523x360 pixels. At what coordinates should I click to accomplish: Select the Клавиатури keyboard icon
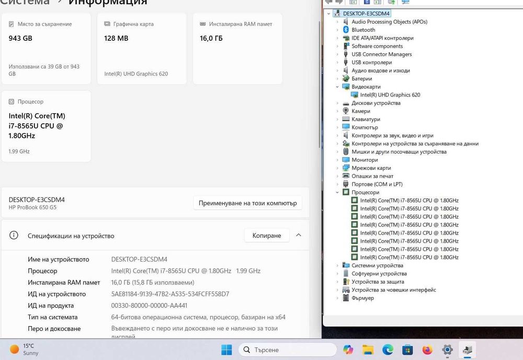click(x=346, y=119)
